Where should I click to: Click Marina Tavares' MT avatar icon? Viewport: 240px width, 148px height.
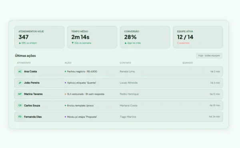point(20,94)
